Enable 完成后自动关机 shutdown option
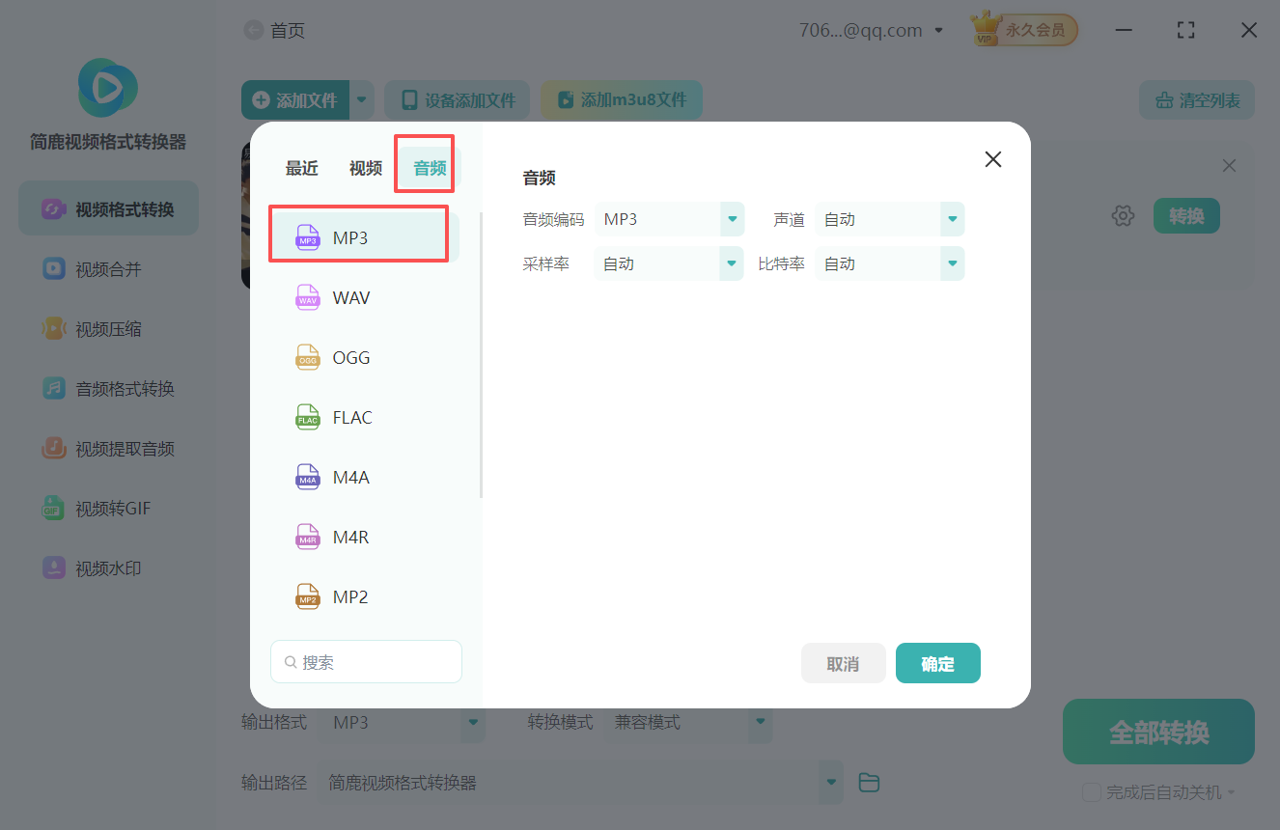The image size is (1280, 830). 1092,791
